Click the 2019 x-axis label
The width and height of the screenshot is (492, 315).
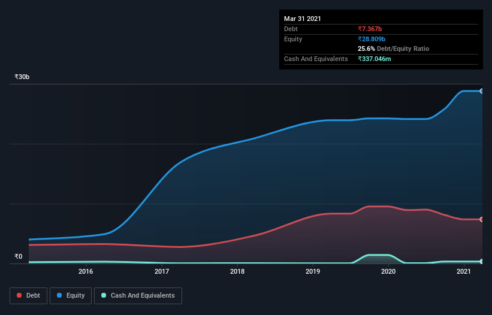313,271
